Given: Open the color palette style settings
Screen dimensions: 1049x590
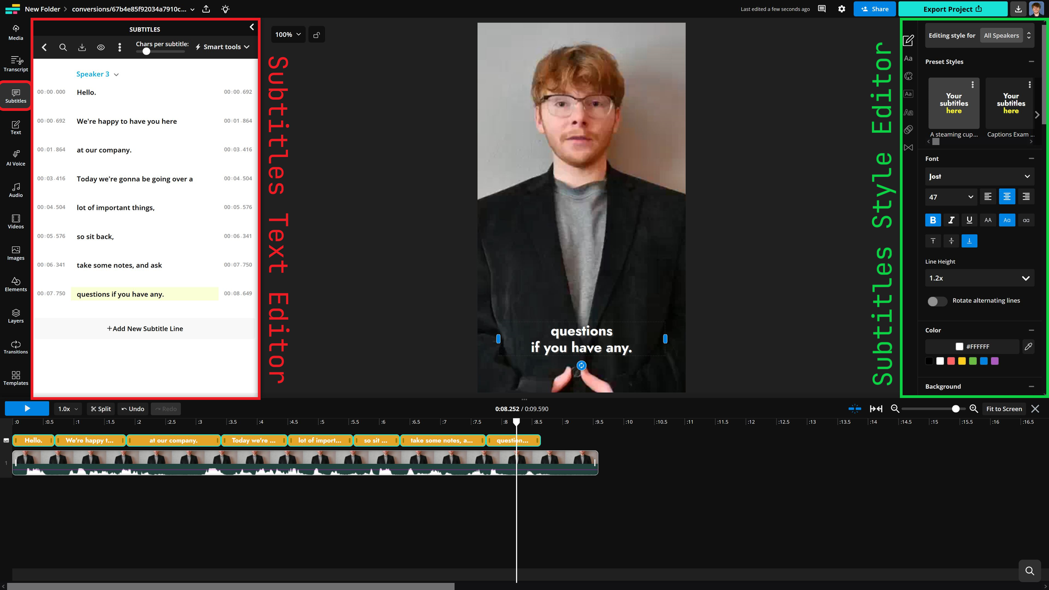Looking at the screenshot, I should pos(909,76).
